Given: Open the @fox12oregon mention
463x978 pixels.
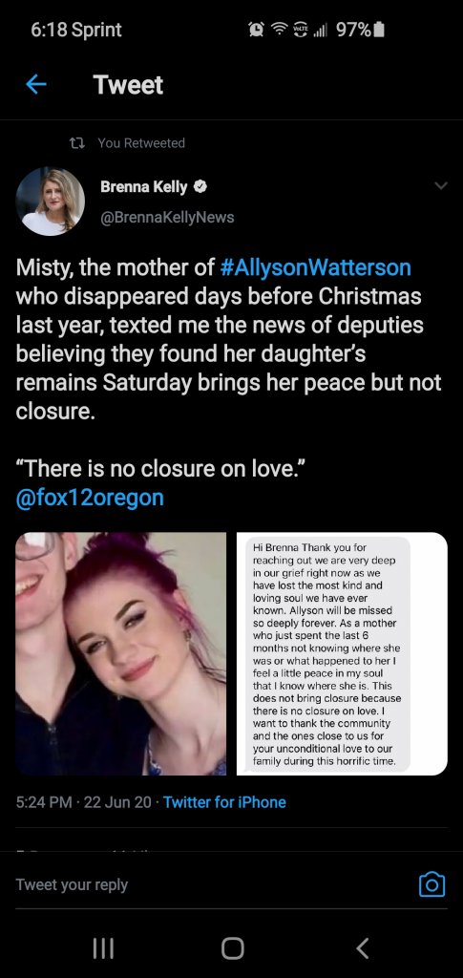Looking at the screenshot, I should [90, 498].
